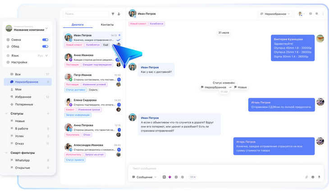Select the Открытые smart filter
This screenshot has height=193, width=329.
click(x=27, y=168)
